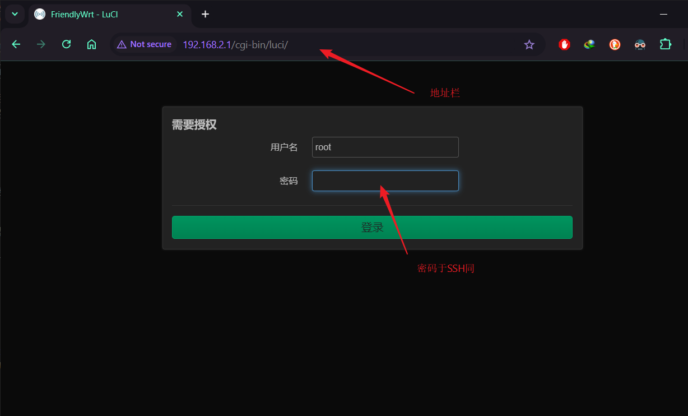
Task: Close the FriendlyWrt - LuCI tab
Action: tap(180, 14)
